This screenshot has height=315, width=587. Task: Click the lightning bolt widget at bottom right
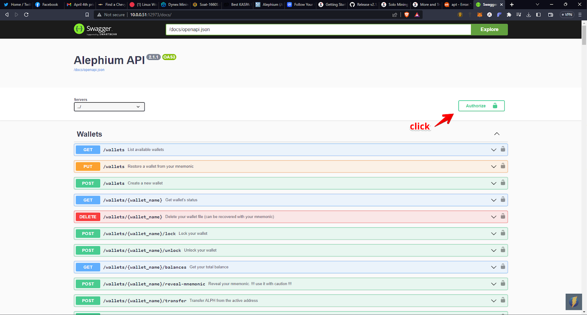(574, 302)
